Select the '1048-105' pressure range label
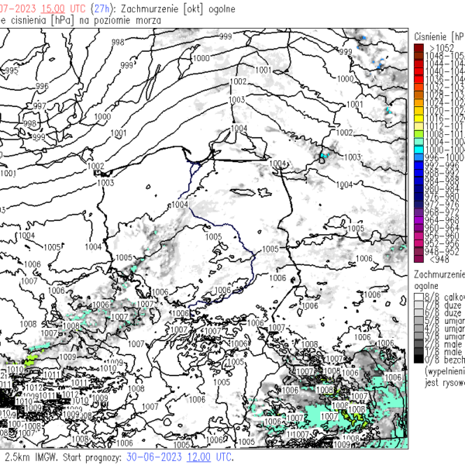 coord(445,56)
